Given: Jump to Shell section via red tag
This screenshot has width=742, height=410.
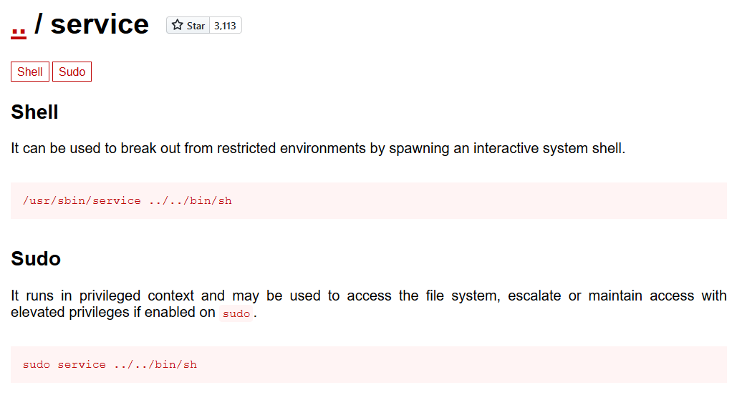Looking at the screenshot, I should click(30, 72).
